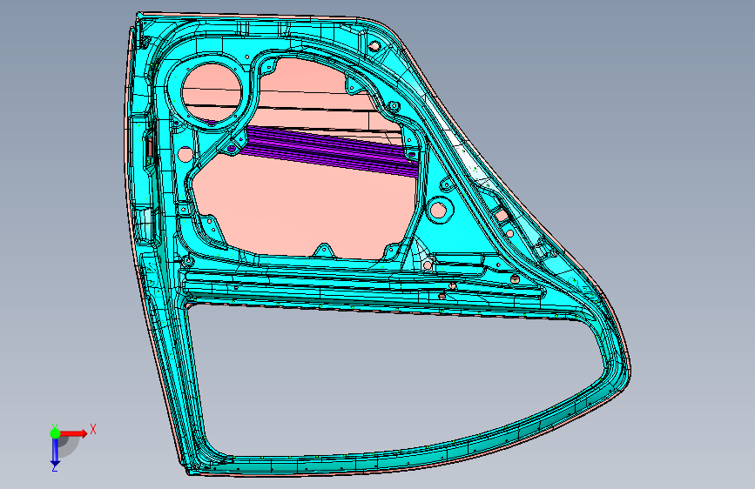Image resolution: width=755 pixels, height=489 pixels.
Task: Select the round speaker opening on the door panel
Action: click(x=212, y=92)
